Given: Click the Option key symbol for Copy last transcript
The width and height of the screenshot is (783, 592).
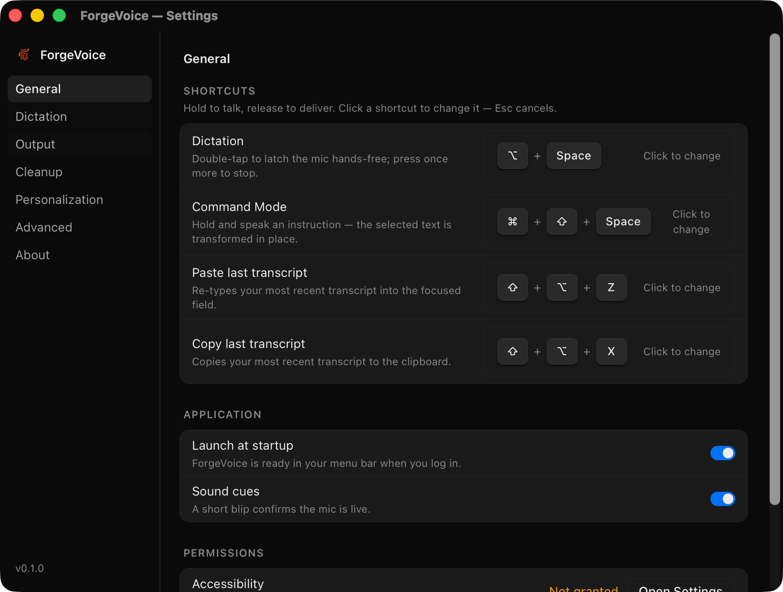Looking at the screenshot, I should (x=562, y=351).
